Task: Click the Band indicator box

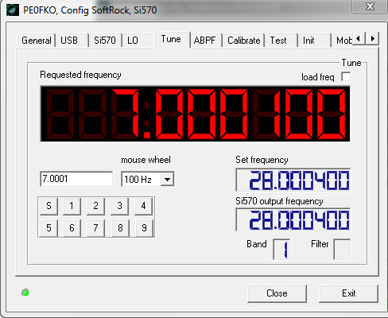Action: (x=281, y=250)
